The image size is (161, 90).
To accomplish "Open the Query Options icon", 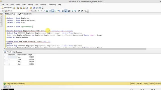I will coord(50,11).
